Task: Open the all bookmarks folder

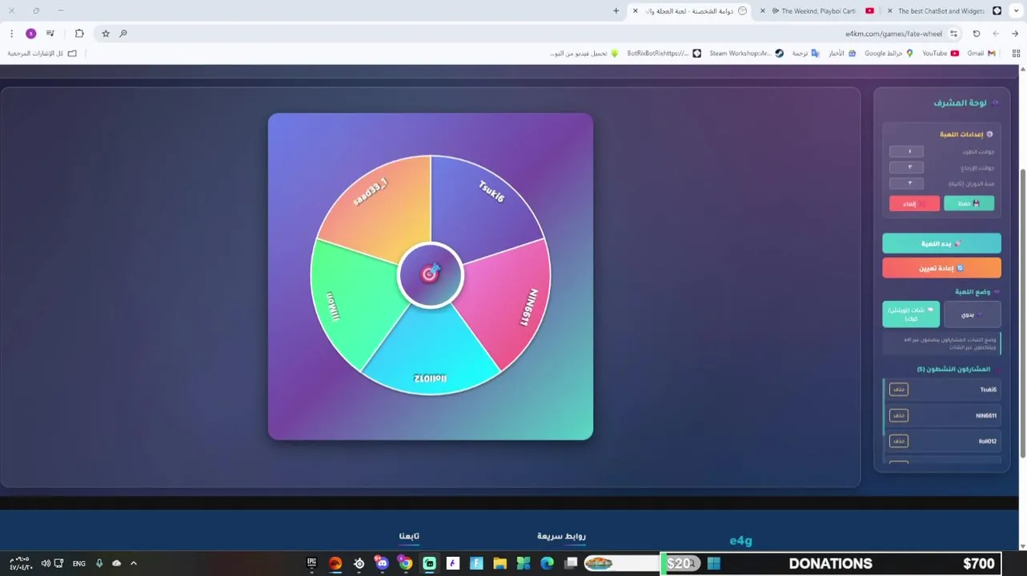Action: point(42,54)
